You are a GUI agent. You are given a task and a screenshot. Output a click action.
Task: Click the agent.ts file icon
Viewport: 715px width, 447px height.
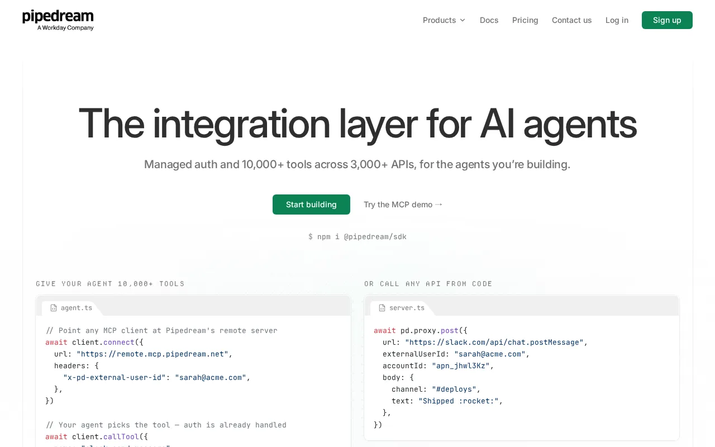point(54,308)
